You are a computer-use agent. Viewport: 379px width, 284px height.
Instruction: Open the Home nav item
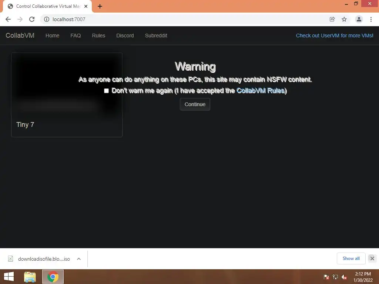(x=52, y=35)
